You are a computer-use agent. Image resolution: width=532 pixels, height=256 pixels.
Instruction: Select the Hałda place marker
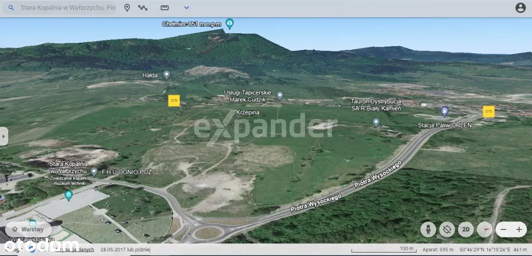pyautogui.click(x=167, y=75)
